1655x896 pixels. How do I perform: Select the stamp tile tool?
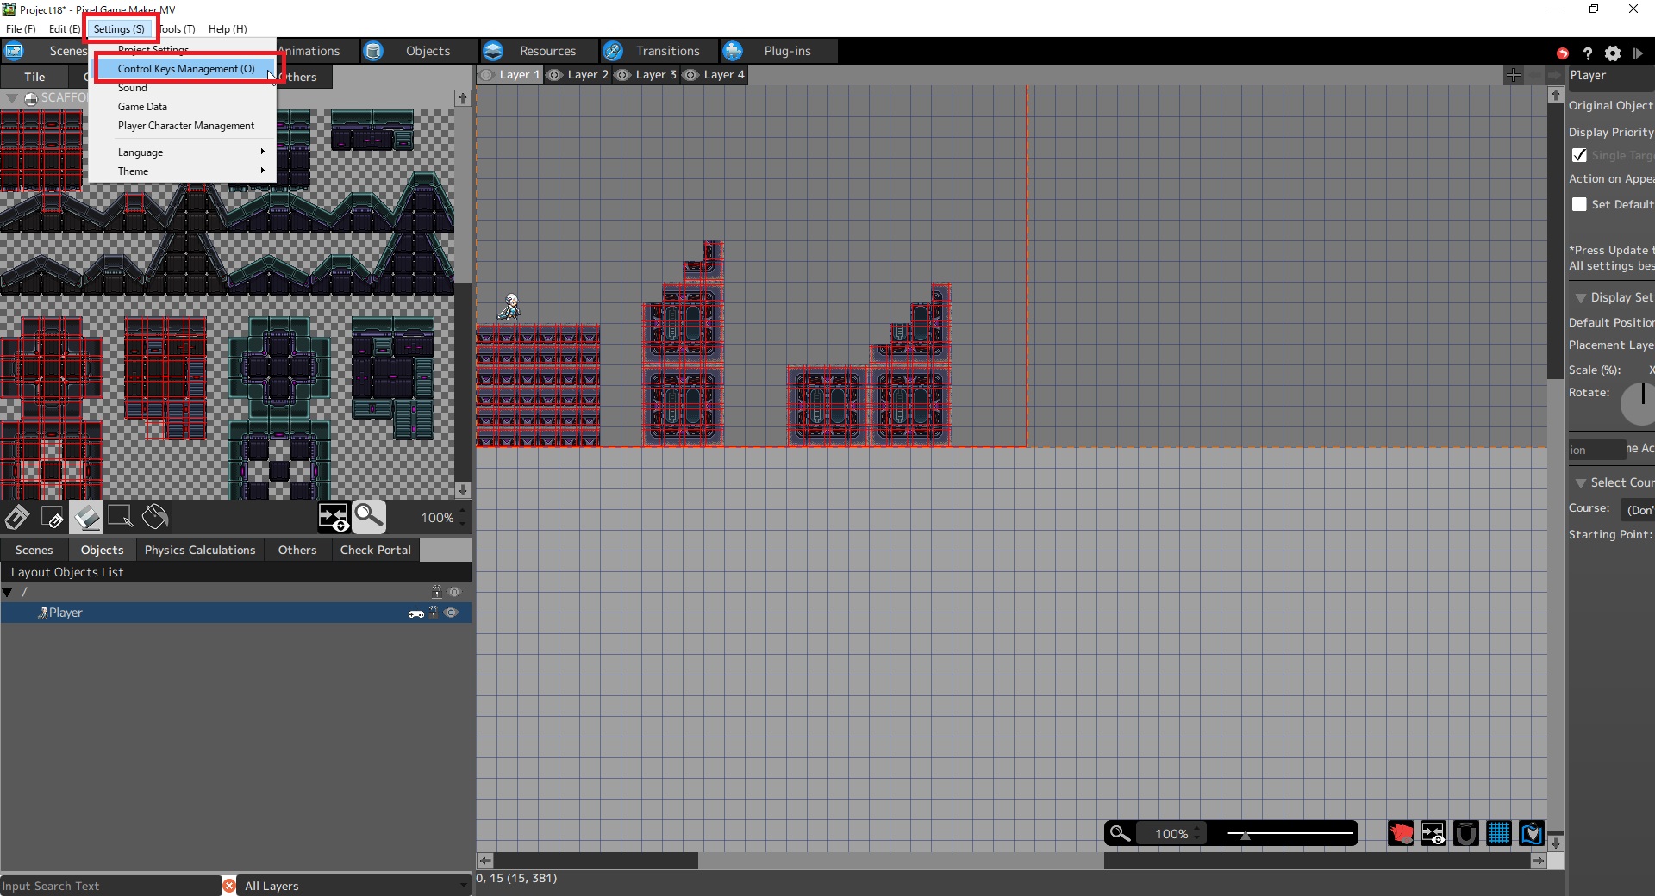point(17,517)
